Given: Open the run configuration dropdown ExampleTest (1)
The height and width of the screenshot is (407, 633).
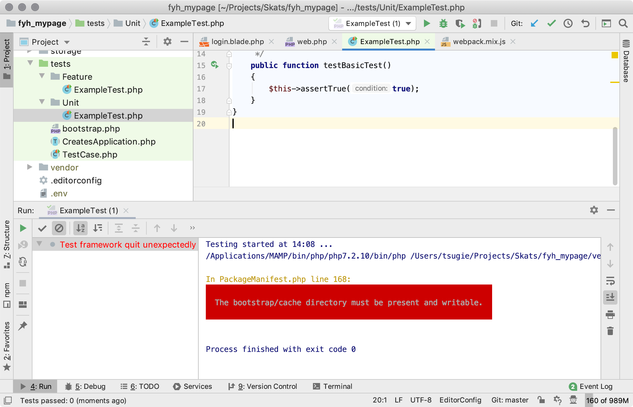Looking at the screenshot, I should pyautogui.click(x=372, y=23).
